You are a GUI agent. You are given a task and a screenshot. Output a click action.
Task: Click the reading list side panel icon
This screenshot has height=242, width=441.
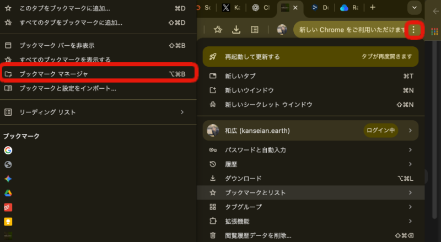tap(255, 30)
